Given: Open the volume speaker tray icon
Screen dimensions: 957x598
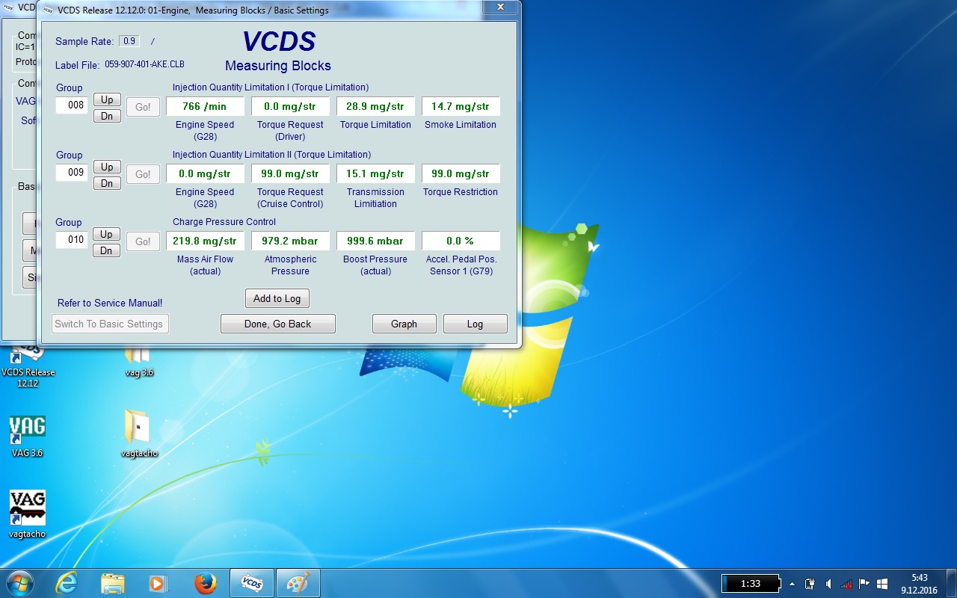Looking at the screenshot, I should 828,584.
